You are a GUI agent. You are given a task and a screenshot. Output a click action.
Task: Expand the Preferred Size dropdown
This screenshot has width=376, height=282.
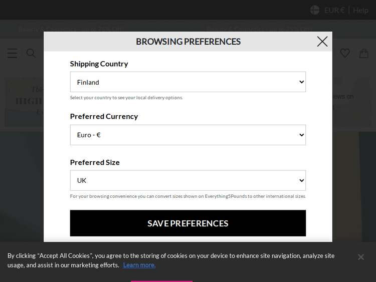(x=187, y=180)
